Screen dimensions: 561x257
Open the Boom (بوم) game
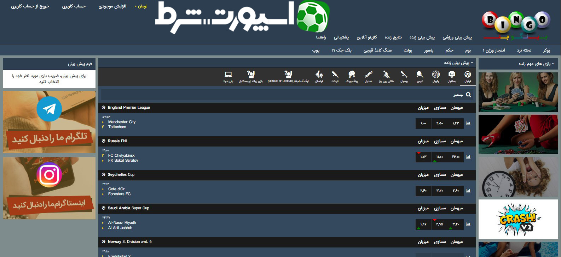[x=468, y=50]
